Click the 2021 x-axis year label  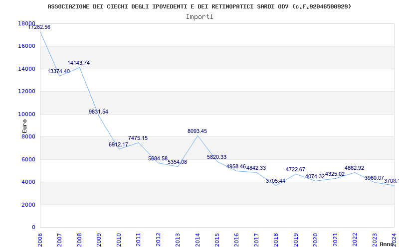click(335, 240)
